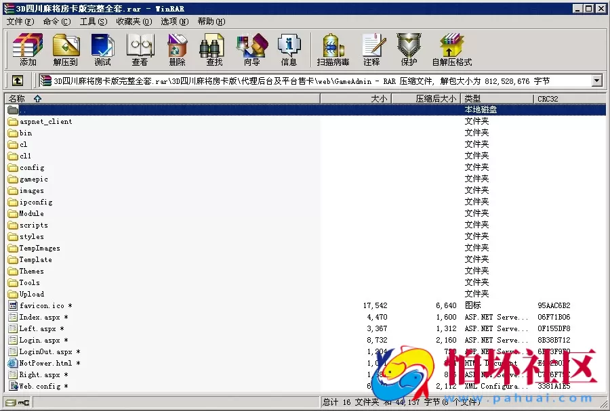Viewport: 610px width, 411px height.
Task: Click the 扫描病毒 (Virus Scan) icon
Action: click(331, 49)
